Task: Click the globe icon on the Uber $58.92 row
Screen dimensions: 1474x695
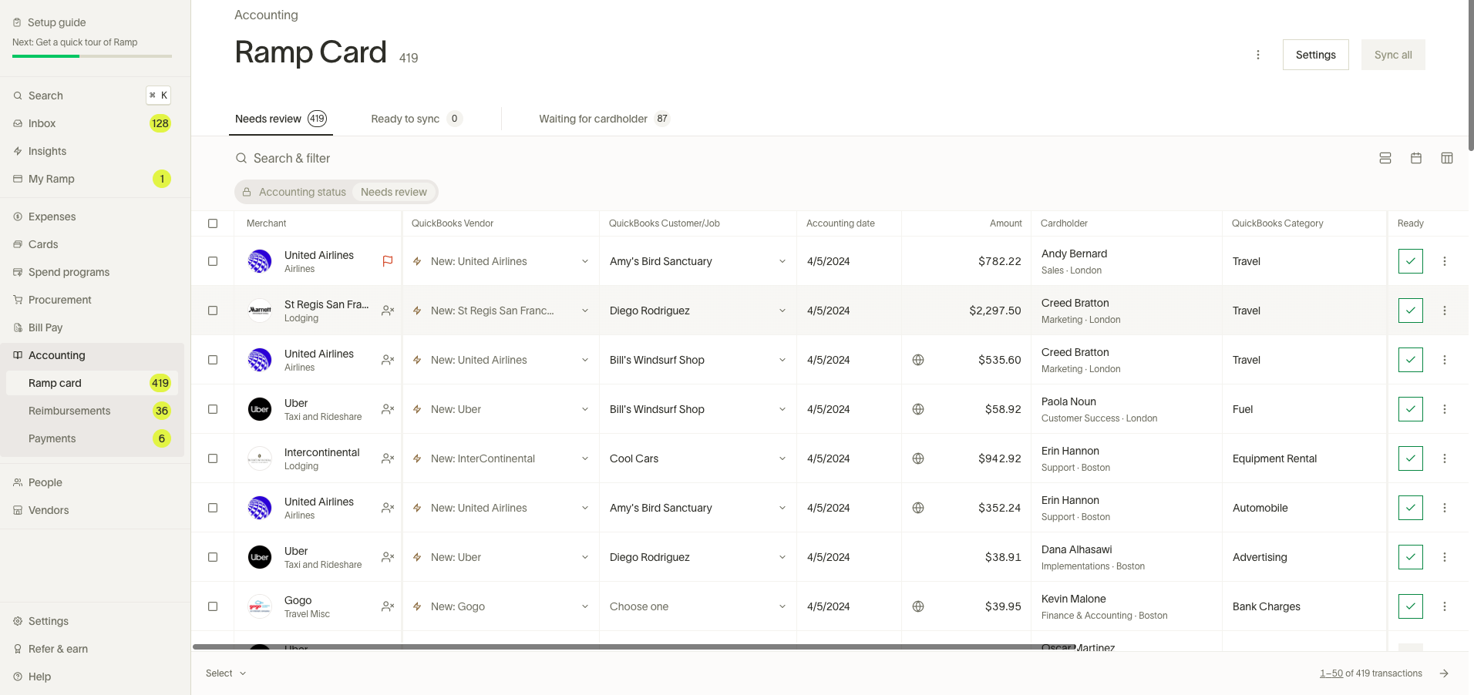Action: (x=917, y=409)
